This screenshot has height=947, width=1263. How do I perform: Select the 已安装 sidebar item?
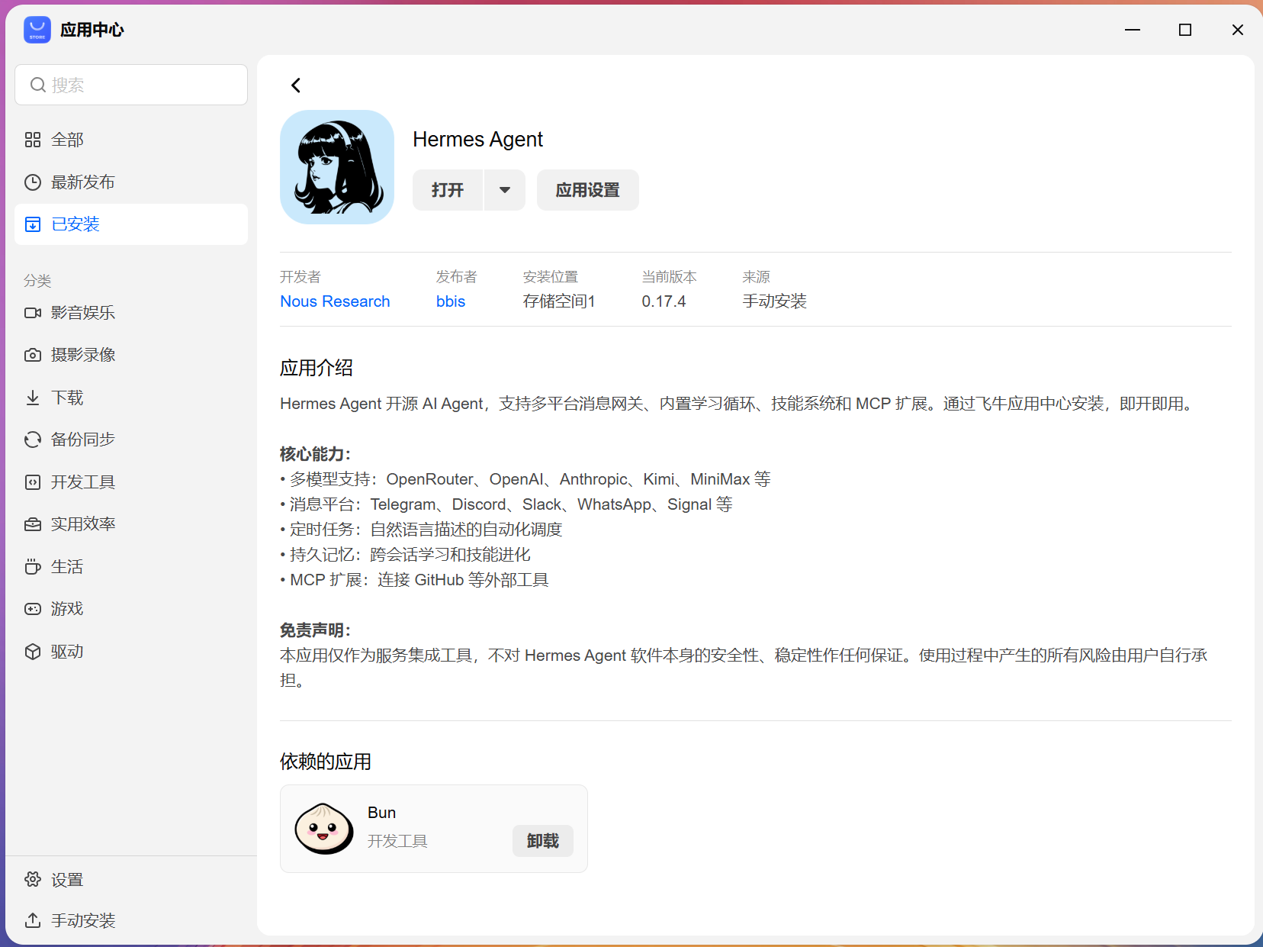(131, 224)
